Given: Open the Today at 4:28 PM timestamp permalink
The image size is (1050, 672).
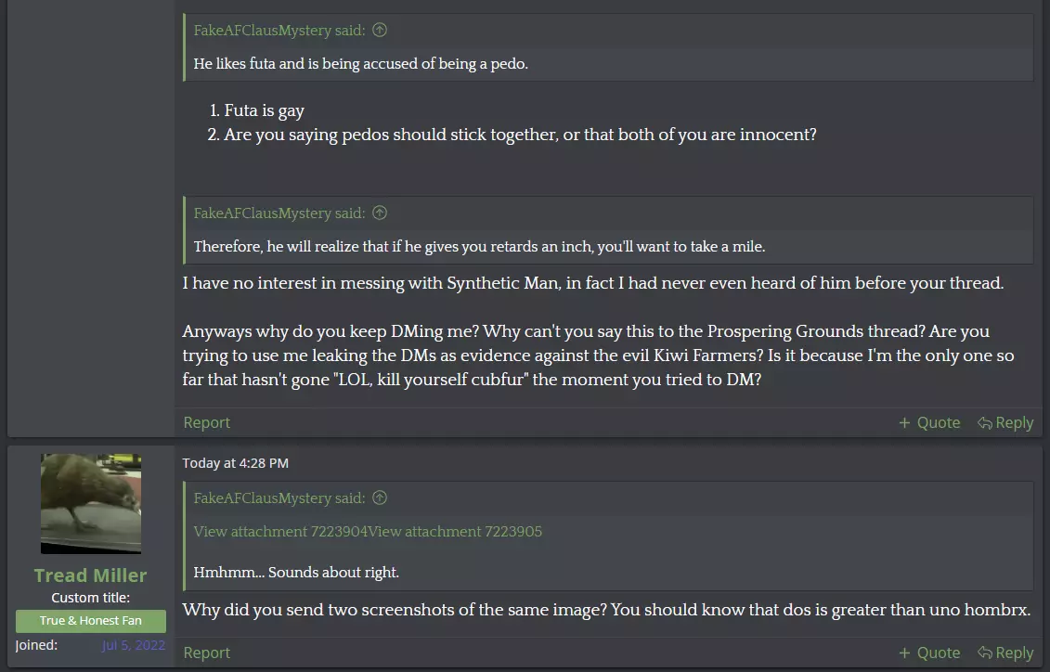Looking at the screenshot, I should tap(236, 463).
